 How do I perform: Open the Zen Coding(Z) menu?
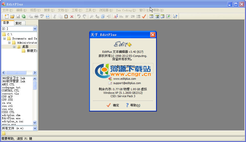click(126, 10)
